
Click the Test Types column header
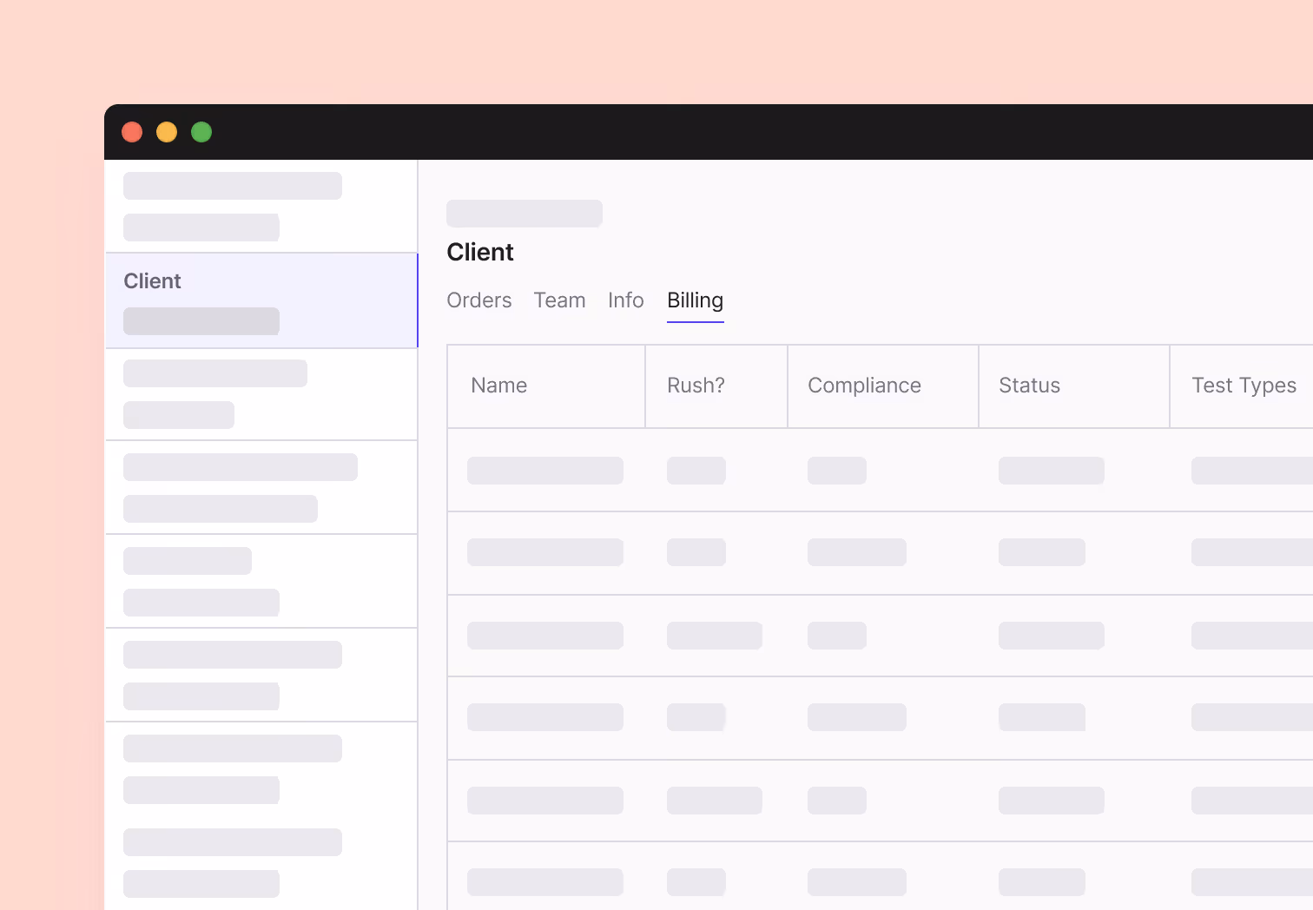1244,386
